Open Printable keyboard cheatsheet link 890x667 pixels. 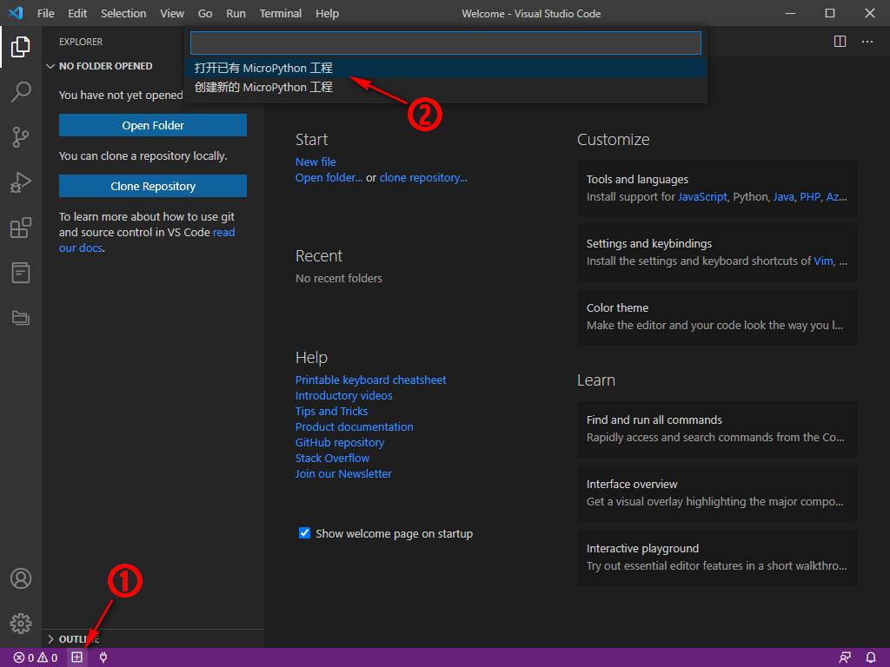tap(370, 380)
